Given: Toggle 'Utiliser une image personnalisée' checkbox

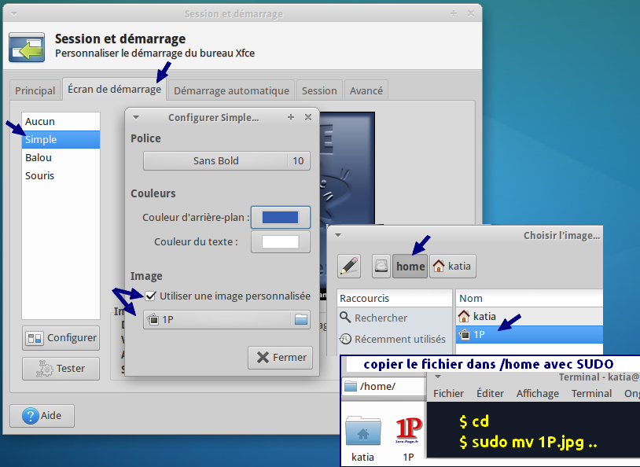Looking at the screenshot, I should point(151,296).
